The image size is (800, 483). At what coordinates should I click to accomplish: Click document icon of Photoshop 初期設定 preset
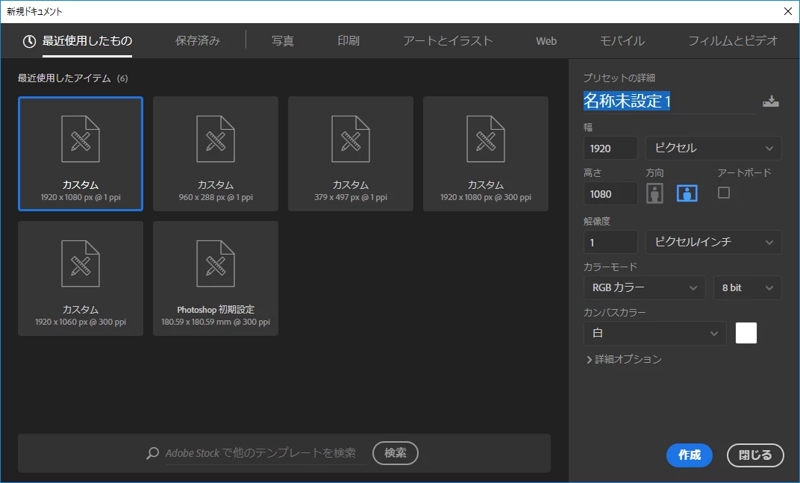click(216, 264)
